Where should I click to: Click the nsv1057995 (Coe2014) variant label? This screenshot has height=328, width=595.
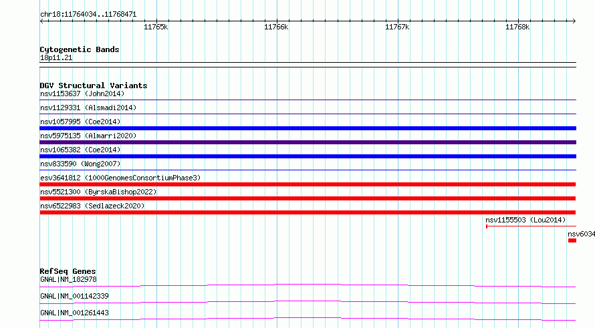(80, 122)
